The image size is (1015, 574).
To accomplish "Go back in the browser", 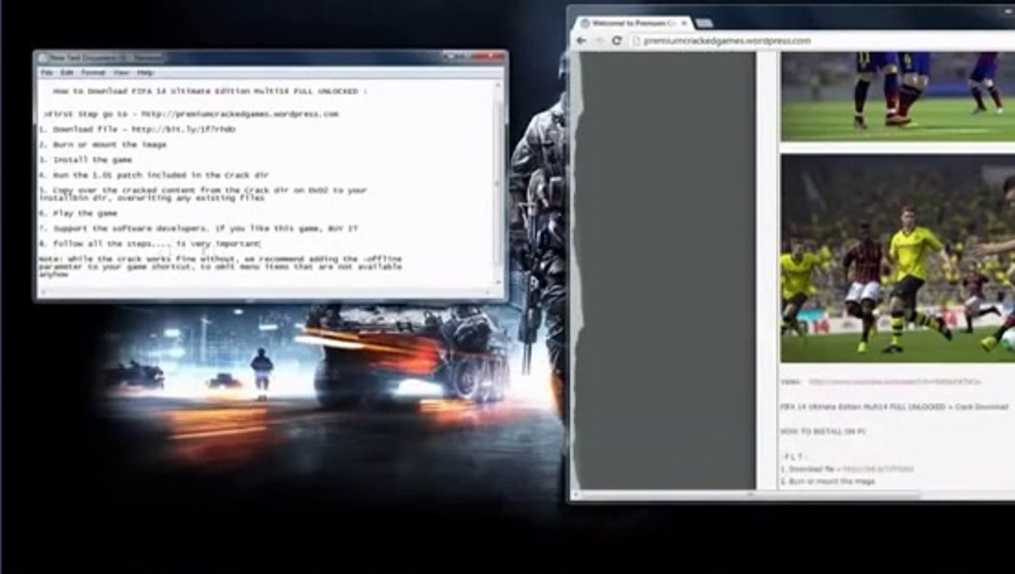I will click(583, 41).
